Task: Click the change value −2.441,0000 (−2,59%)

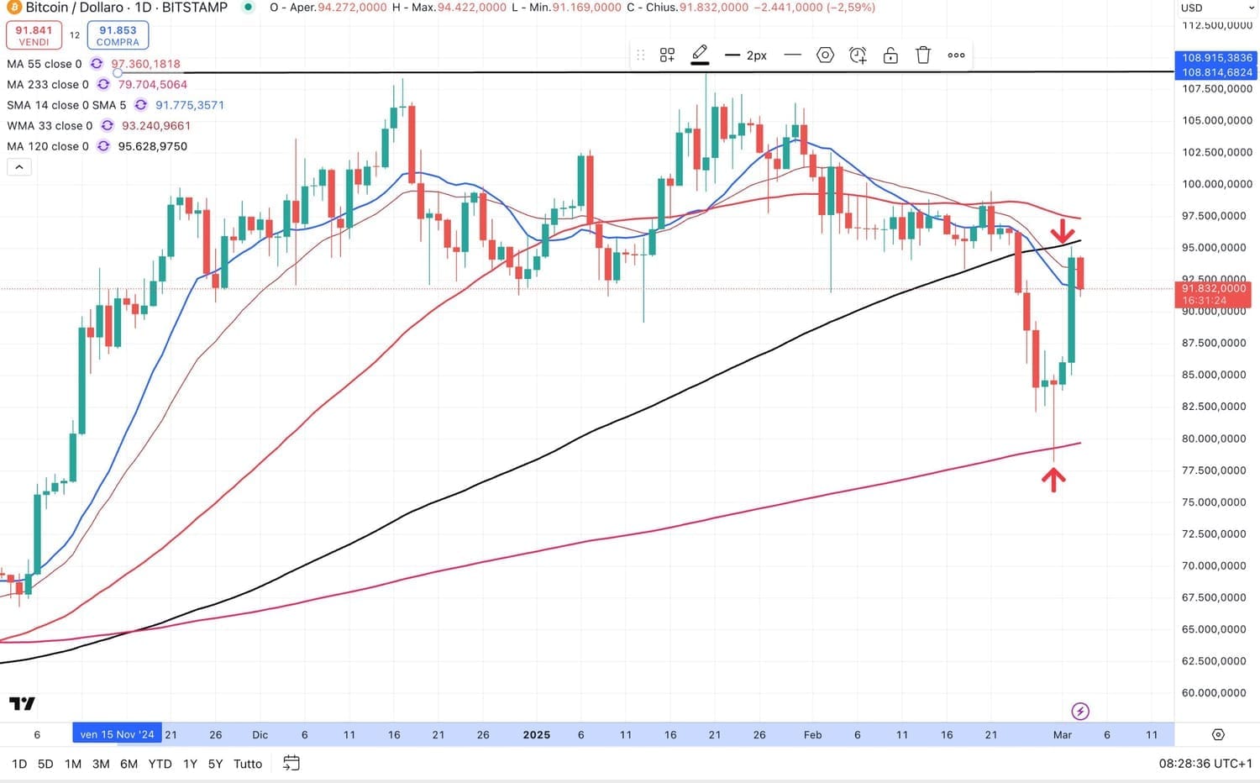Action: click(813, 8)
